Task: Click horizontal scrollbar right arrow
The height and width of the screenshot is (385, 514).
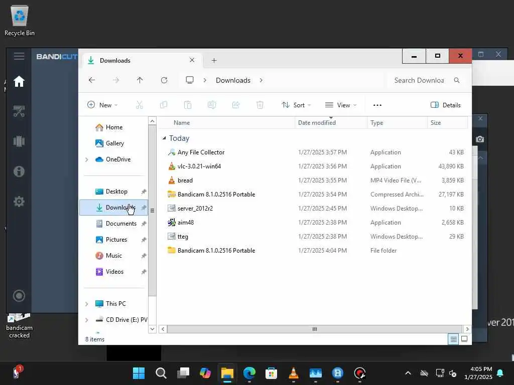Action: 467,329
